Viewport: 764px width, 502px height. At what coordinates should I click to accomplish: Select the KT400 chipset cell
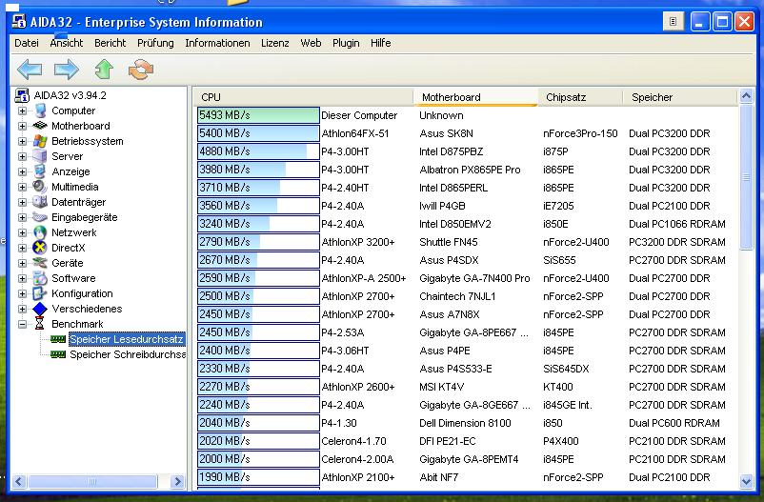coord(558,387)
